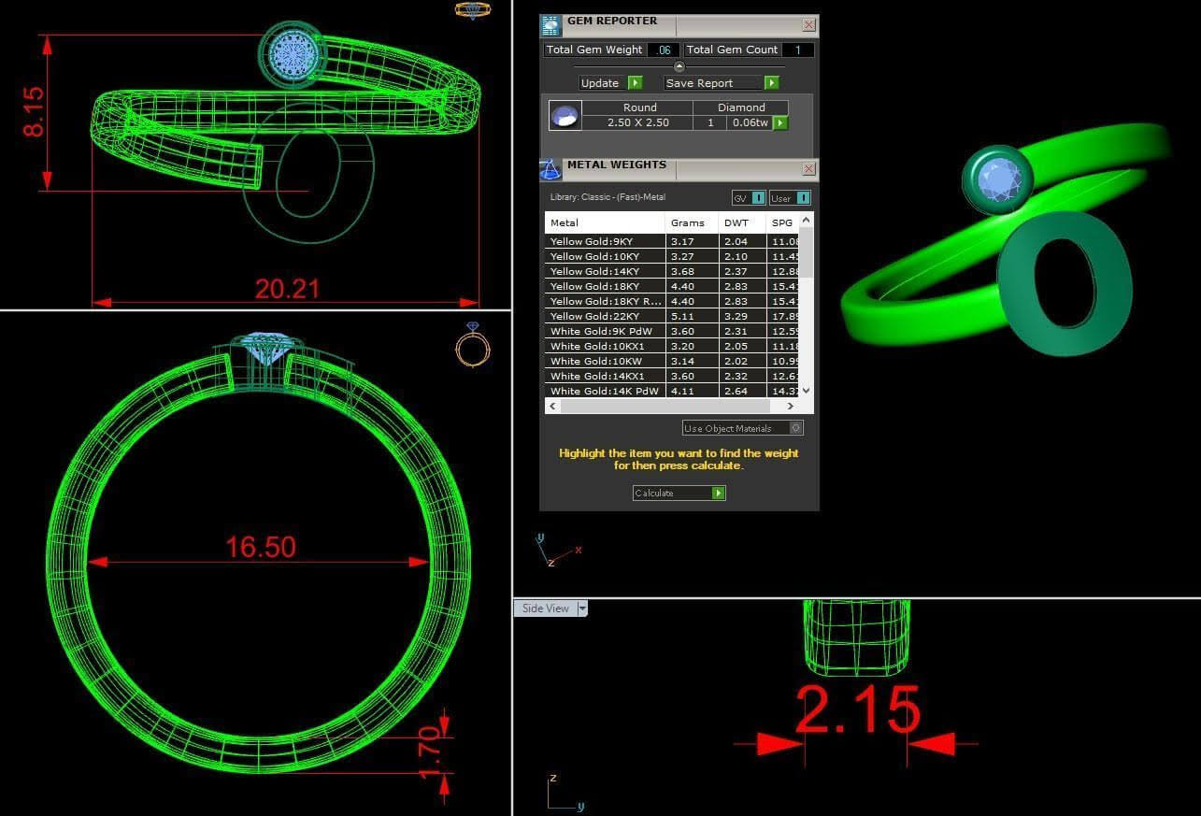Viewport: 1201px width, 816px height.
Task: Click the 2.50 X 2.50 gem size cell
Action: 638,122
